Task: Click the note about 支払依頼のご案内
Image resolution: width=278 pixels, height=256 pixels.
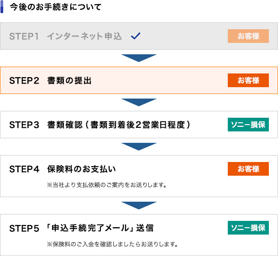Action: [x=107, y=185]
